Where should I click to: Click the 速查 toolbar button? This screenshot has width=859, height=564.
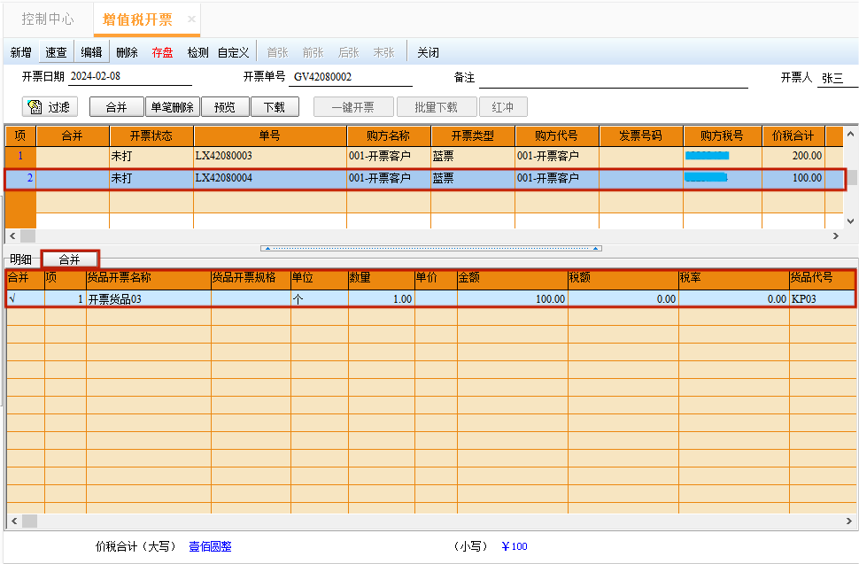click(56, 52)
